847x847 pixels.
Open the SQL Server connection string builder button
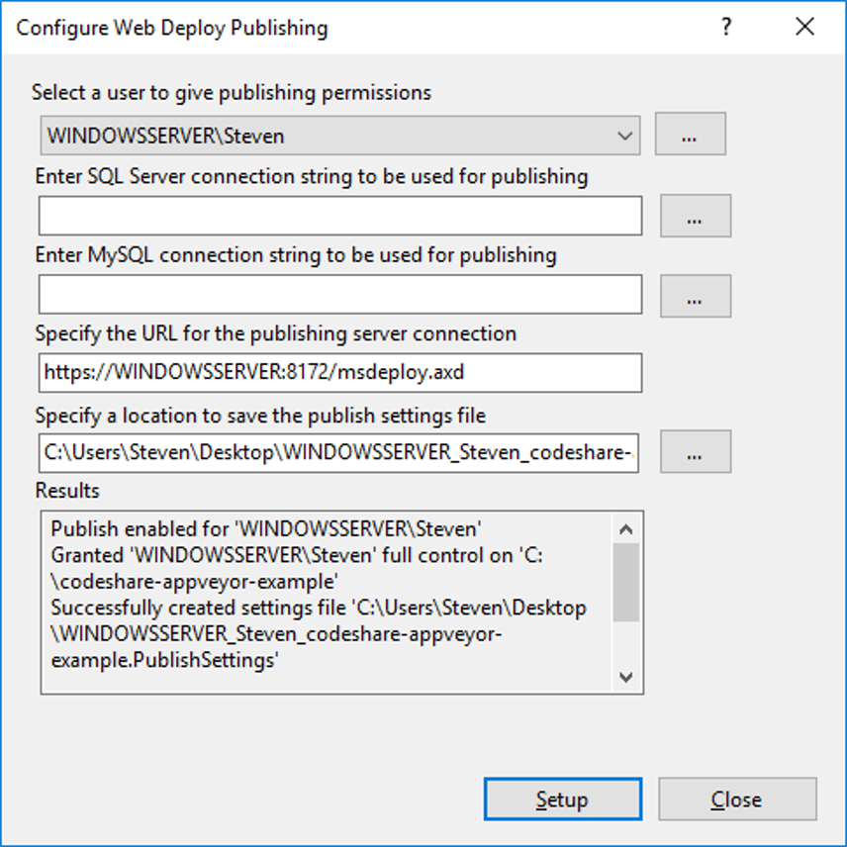coord(695,216)
